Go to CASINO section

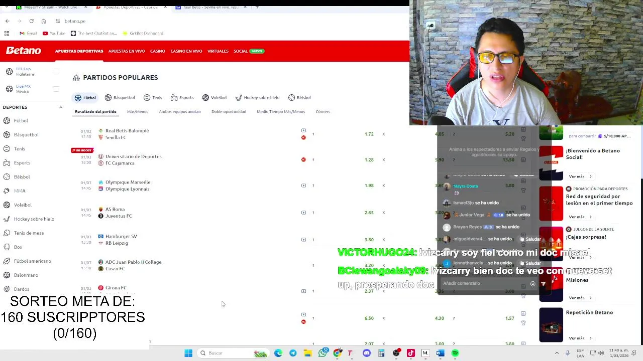158,51
